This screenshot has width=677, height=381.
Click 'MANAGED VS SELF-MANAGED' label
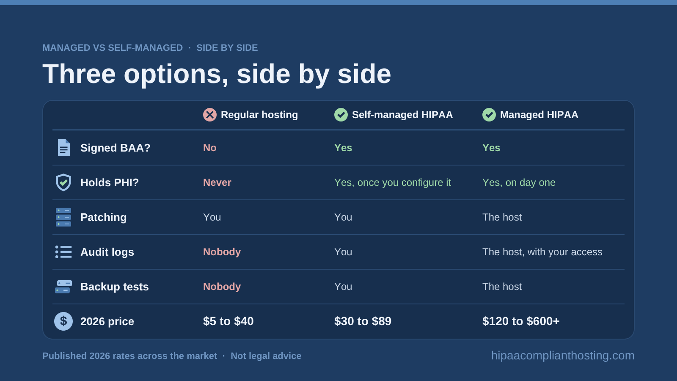coord(113,48)
